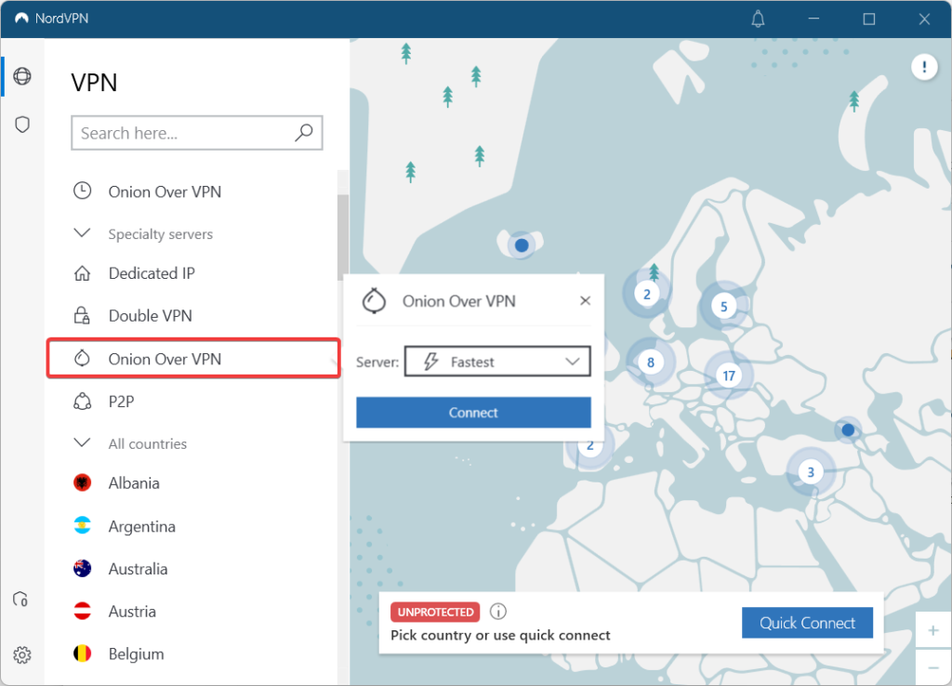Open the shield counter icon above settings
Image resolution: width=952 pixels, height=686 pixels.
click(20, 600)
